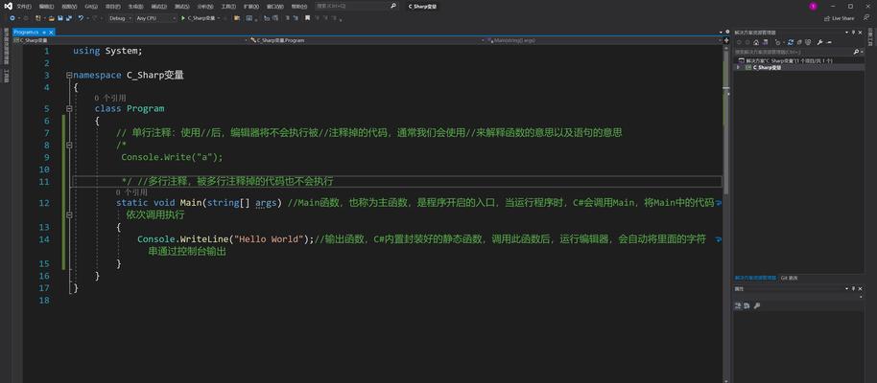Viewport: 877px width, 383px height.
Task: Click the Solution Explorer search magnifier
Action: click(856, 52)
